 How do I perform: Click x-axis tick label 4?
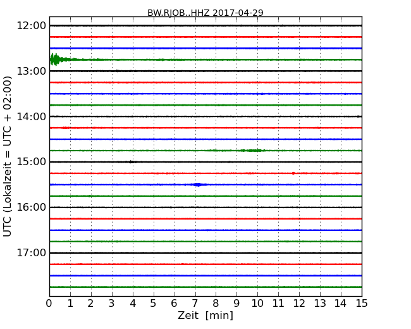click(133, 304)
